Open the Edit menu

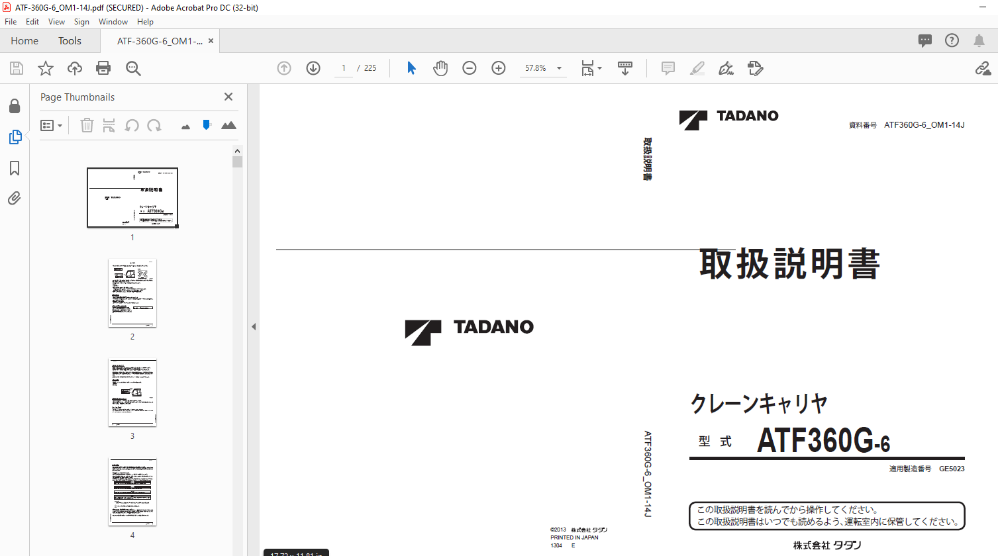pyautogui.click(x=32, y=22)
